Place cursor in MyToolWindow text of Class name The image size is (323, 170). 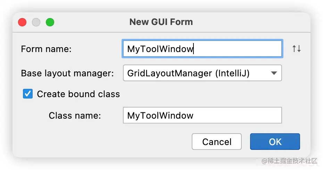click(160, 116)
